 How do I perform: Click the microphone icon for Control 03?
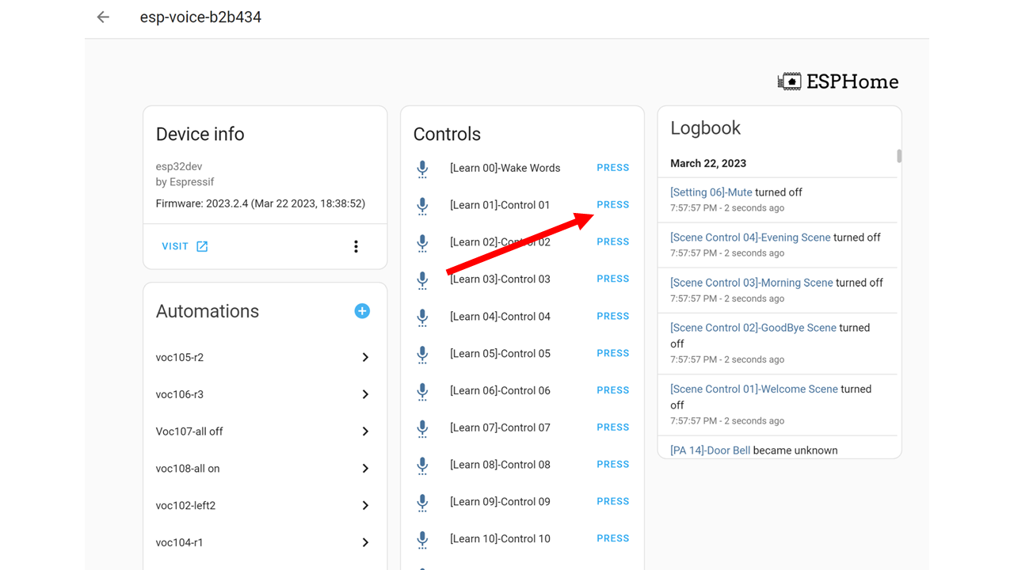(422, 279)
